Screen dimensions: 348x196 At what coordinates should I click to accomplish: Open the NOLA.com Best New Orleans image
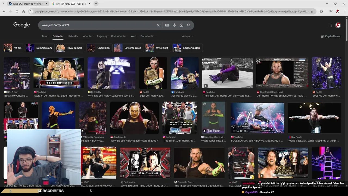(x=17, y=73)
